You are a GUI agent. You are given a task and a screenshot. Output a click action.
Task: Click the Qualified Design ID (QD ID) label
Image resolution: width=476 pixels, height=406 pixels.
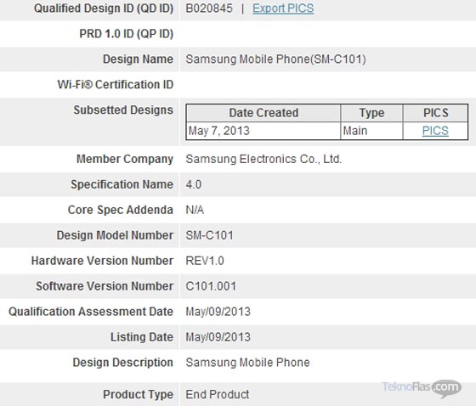104,8
